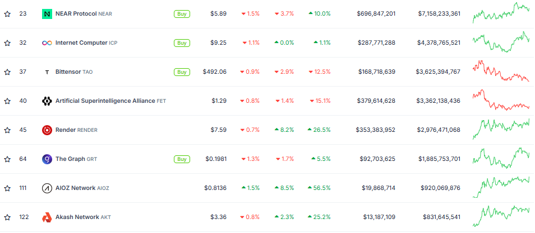The width and height of the screenshot is (535, 233).
Task: Click the NEAR Protocol logo icon
Action: click(47, 14)
